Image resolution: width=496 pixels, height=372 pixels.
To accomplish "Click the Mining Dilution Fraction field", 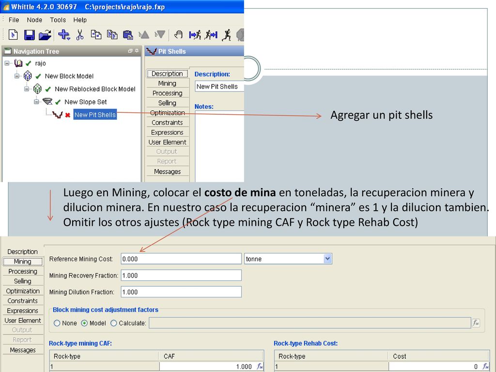I will tap(181, 292).
